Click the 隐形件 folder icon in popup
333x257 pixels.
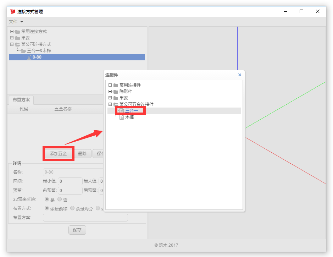coord(116,92)
